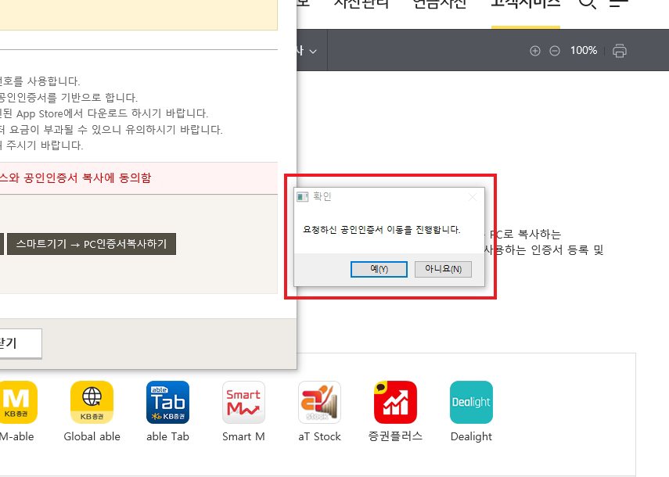Screen dimensions: 669x477
Task: Close the 확인 dialog with its X
Action: [473, 197]
